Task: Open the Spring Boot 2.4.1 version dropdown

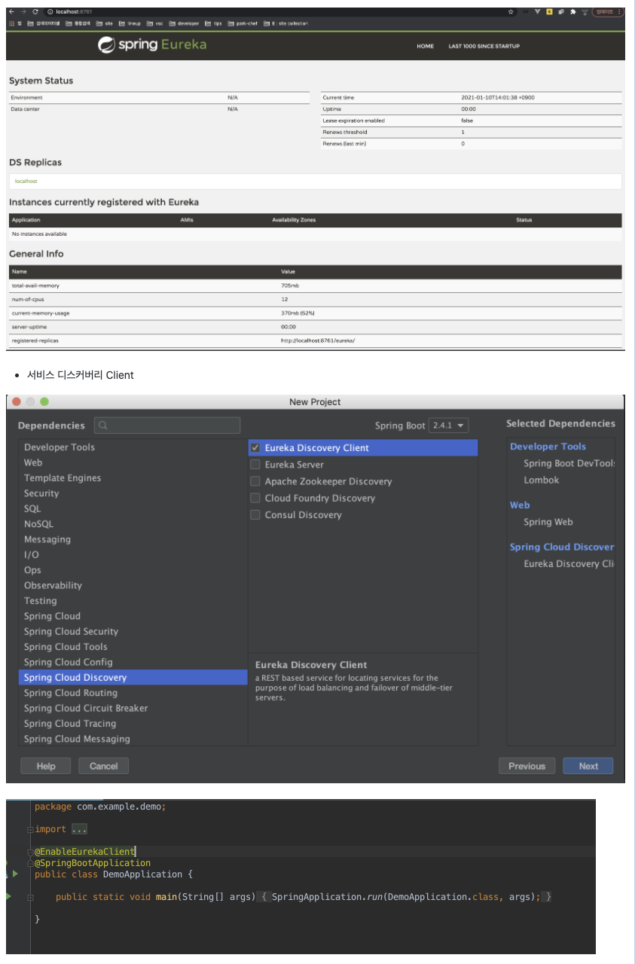Action: (x=448, y=426)
